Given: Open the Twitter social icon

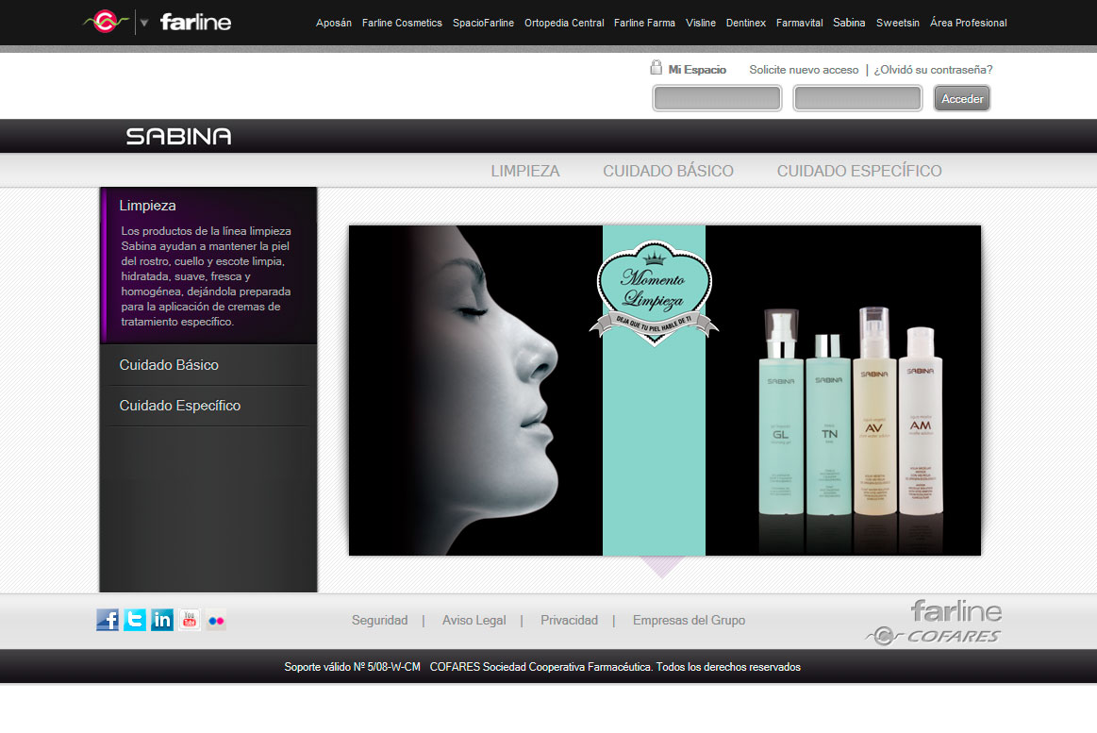Looking at the screenshot, I should (x=134, y=620).
